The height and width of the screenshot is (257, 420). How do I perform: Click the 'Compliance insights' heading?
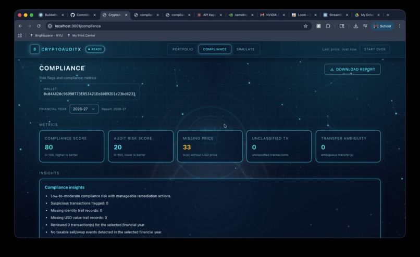point(65,187)
